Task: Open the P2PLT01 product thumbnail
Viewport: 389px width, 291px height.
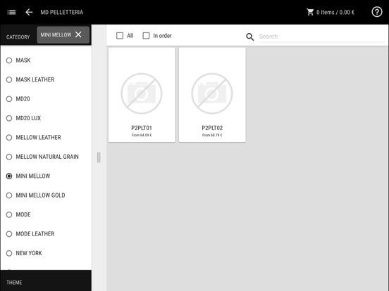Action: point(142,93)
